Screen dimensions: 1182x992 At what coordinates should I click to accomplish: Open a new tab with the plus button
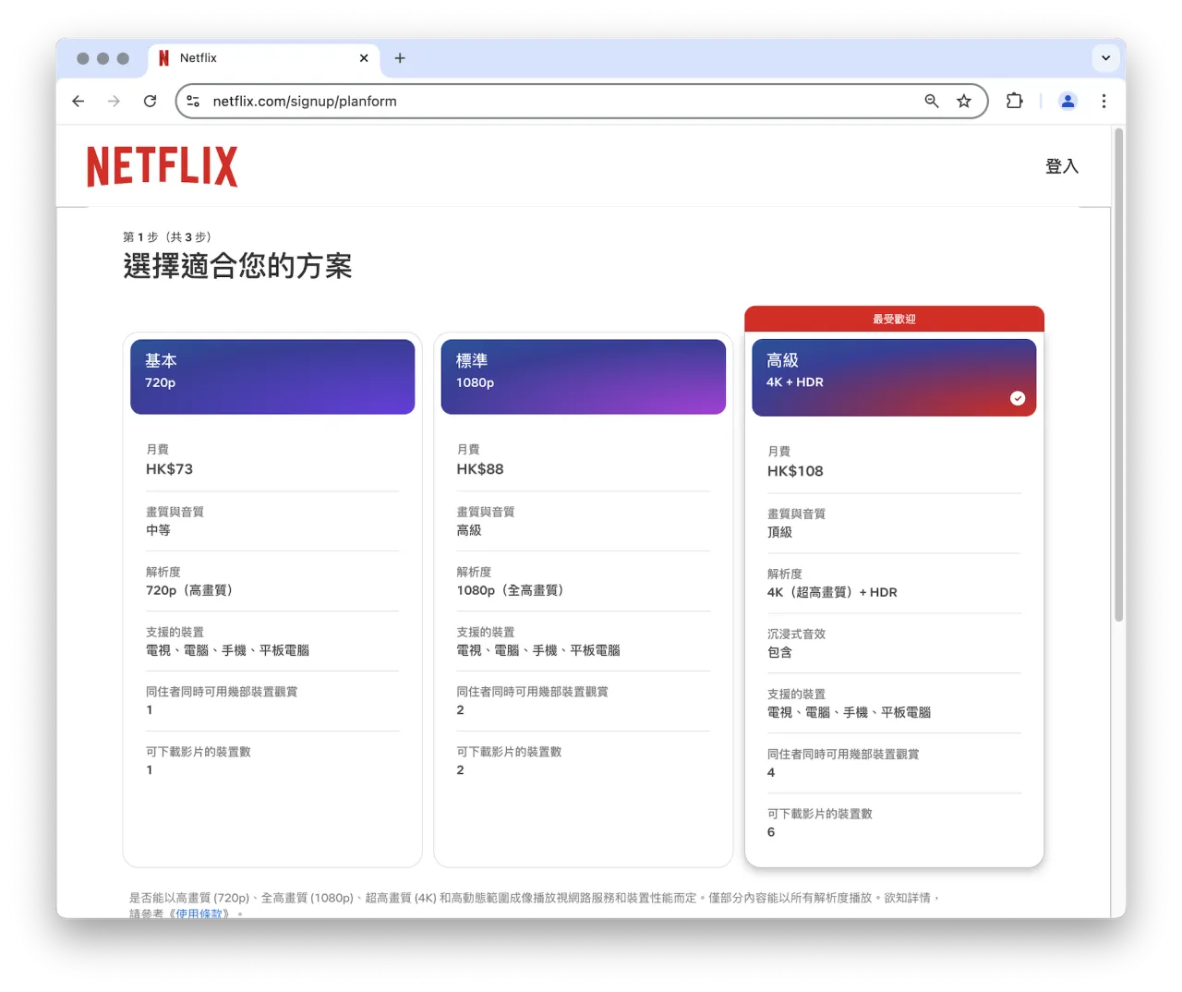click(x=400, y=57)
